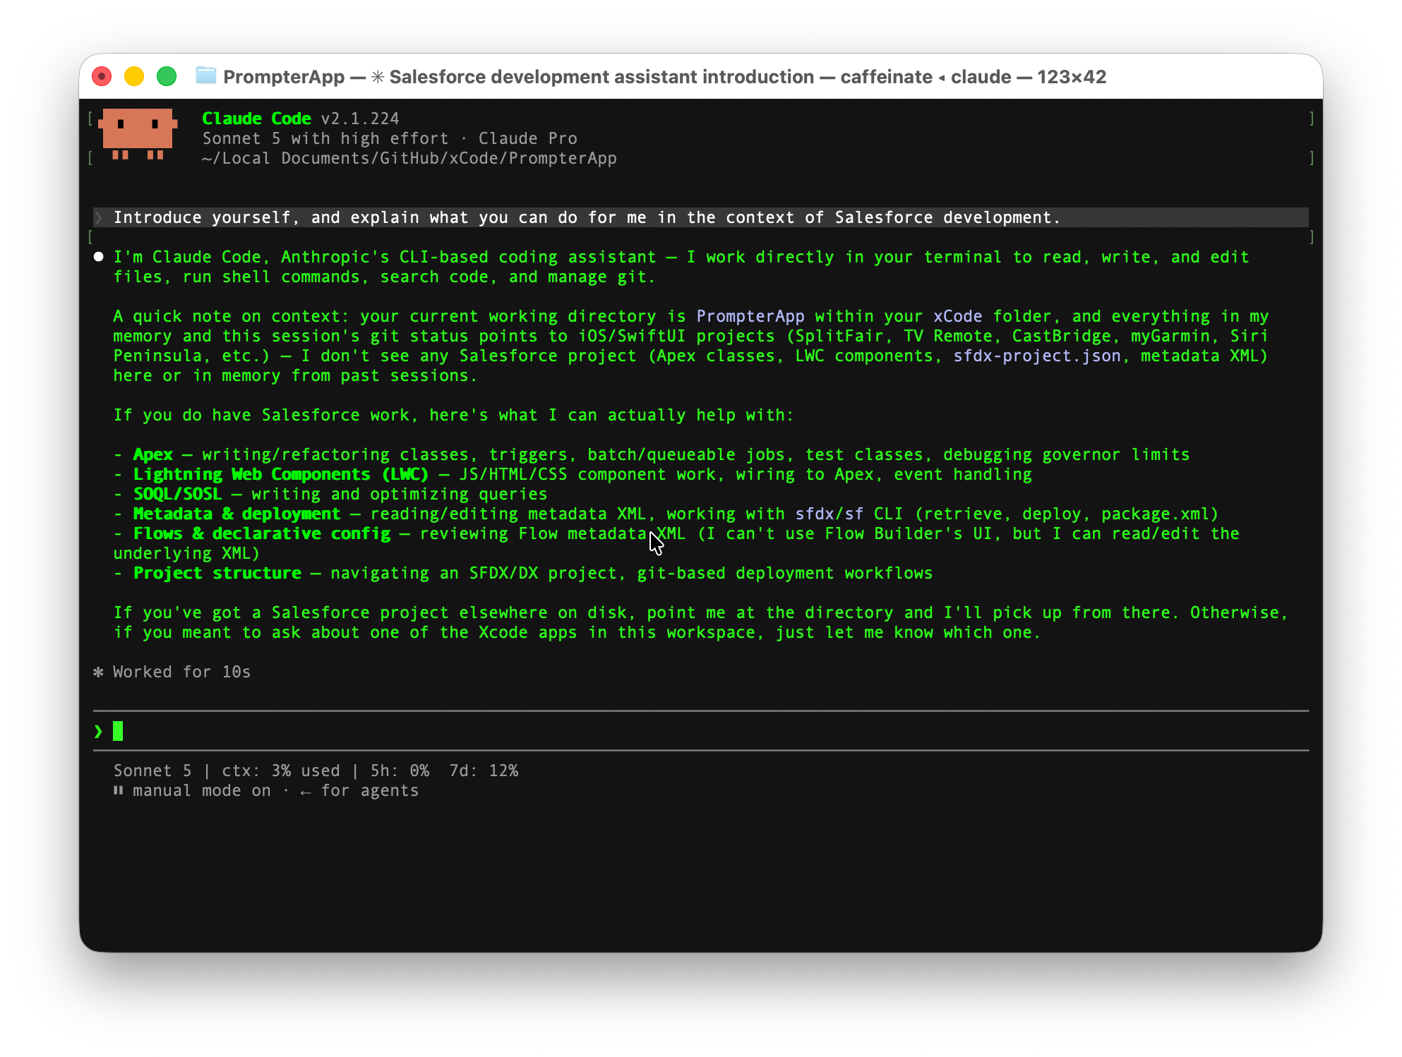
Task: Click the 'Project structure' bullet heading
Action: [217, 573]
